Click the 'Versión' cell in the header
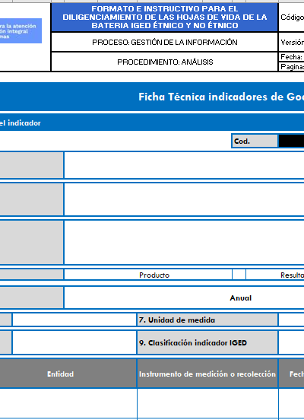Screen dimensions: 304x420 [291, 42]
